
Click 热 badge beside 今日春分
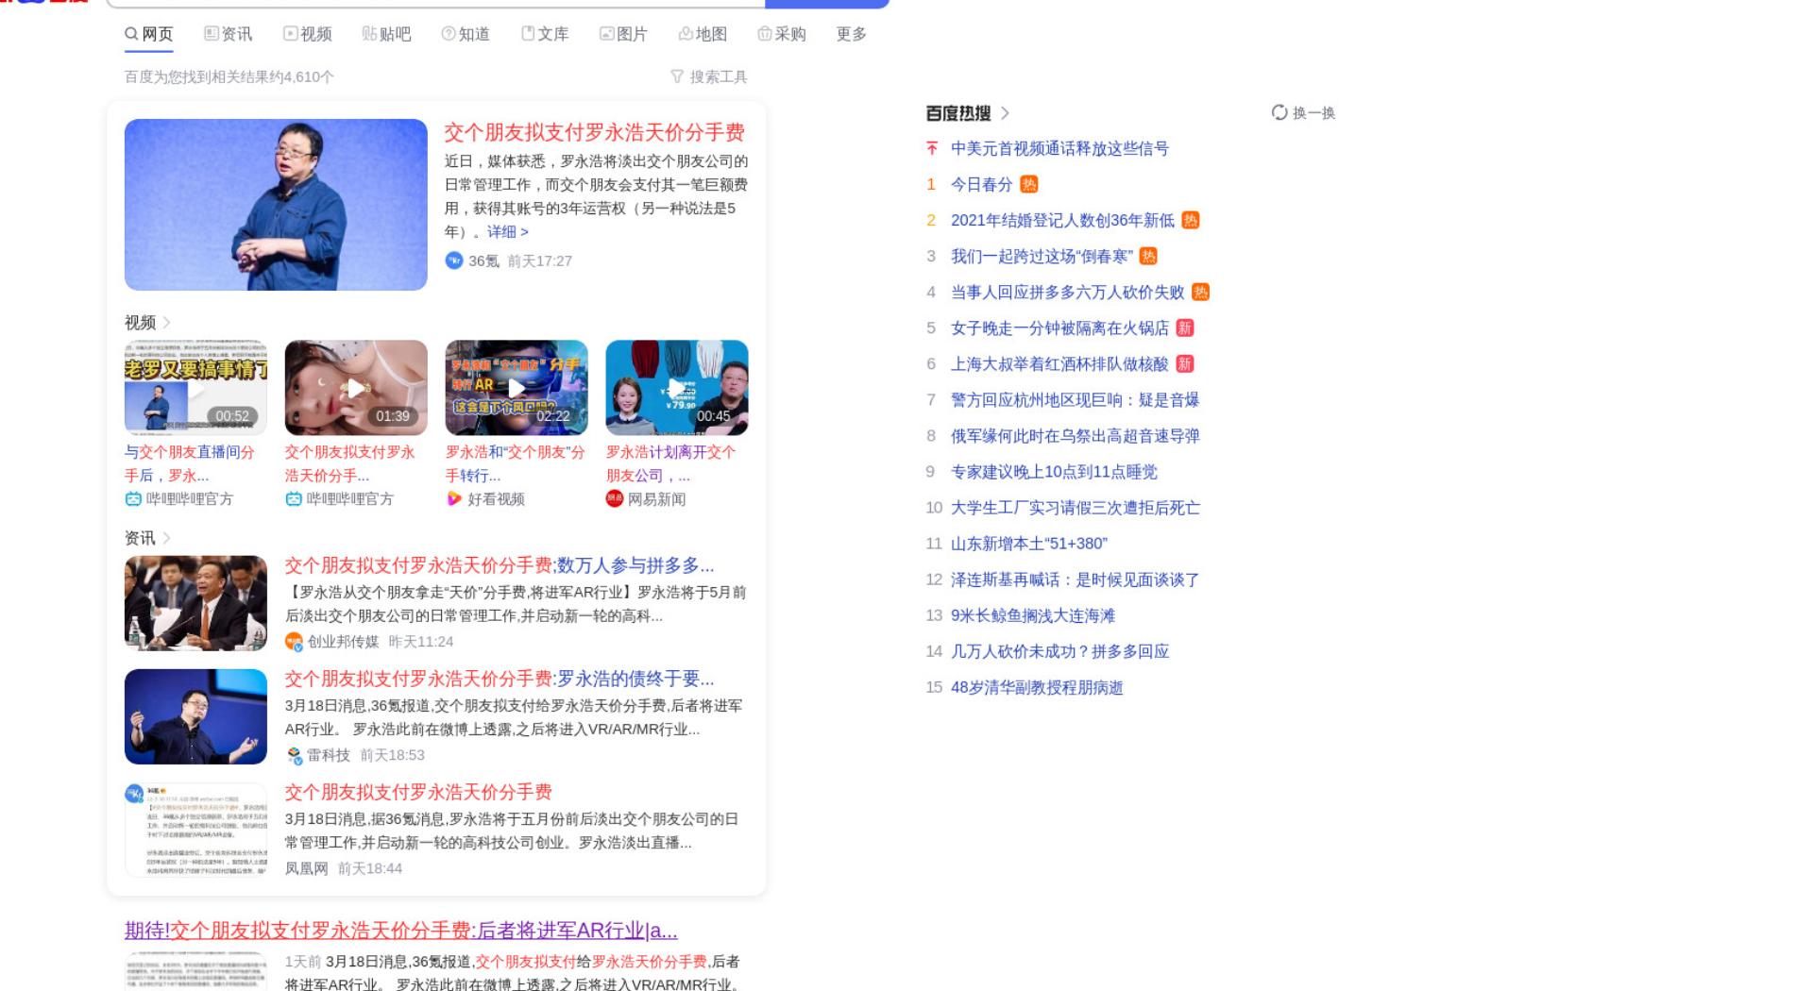click(1028, 184)
